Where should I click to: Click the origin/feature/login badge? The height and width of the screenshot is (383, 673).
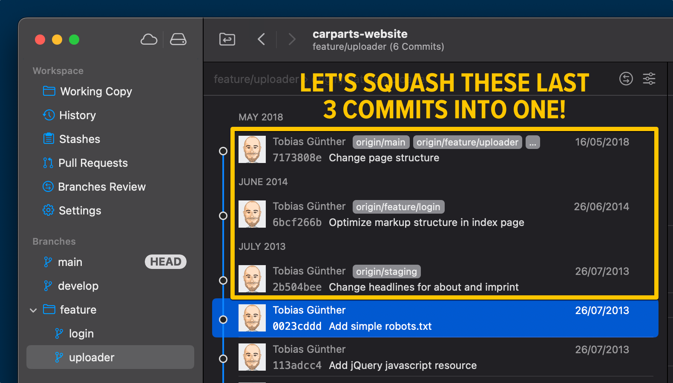coord(398,207)
